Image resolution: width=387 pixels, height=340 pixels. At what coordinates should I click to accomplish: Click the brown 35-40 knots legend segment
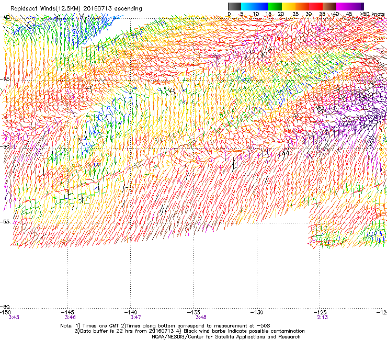[x=329, y=6]
